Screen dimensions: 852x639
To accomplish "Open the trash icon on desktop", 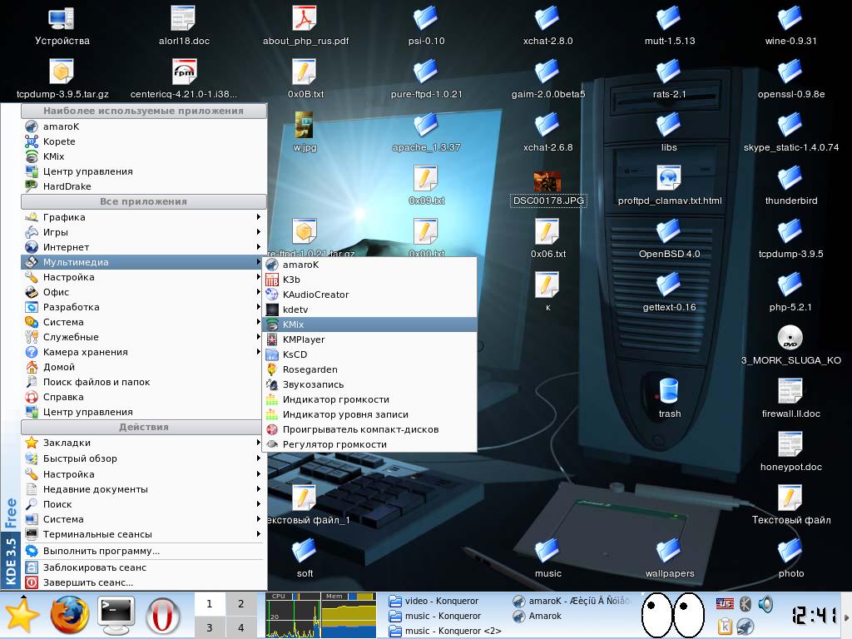I will 670,398.
